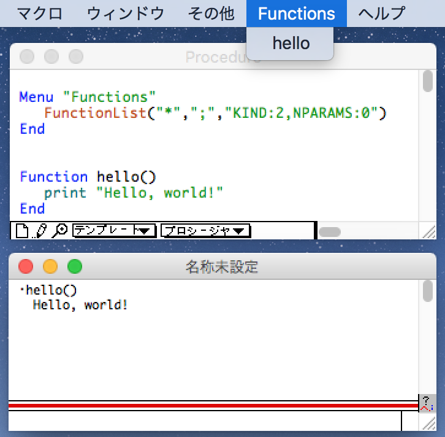Click the vertical scrollbar thumb in Procedure window
Screen dimensions: 445x437
[427, 81]
